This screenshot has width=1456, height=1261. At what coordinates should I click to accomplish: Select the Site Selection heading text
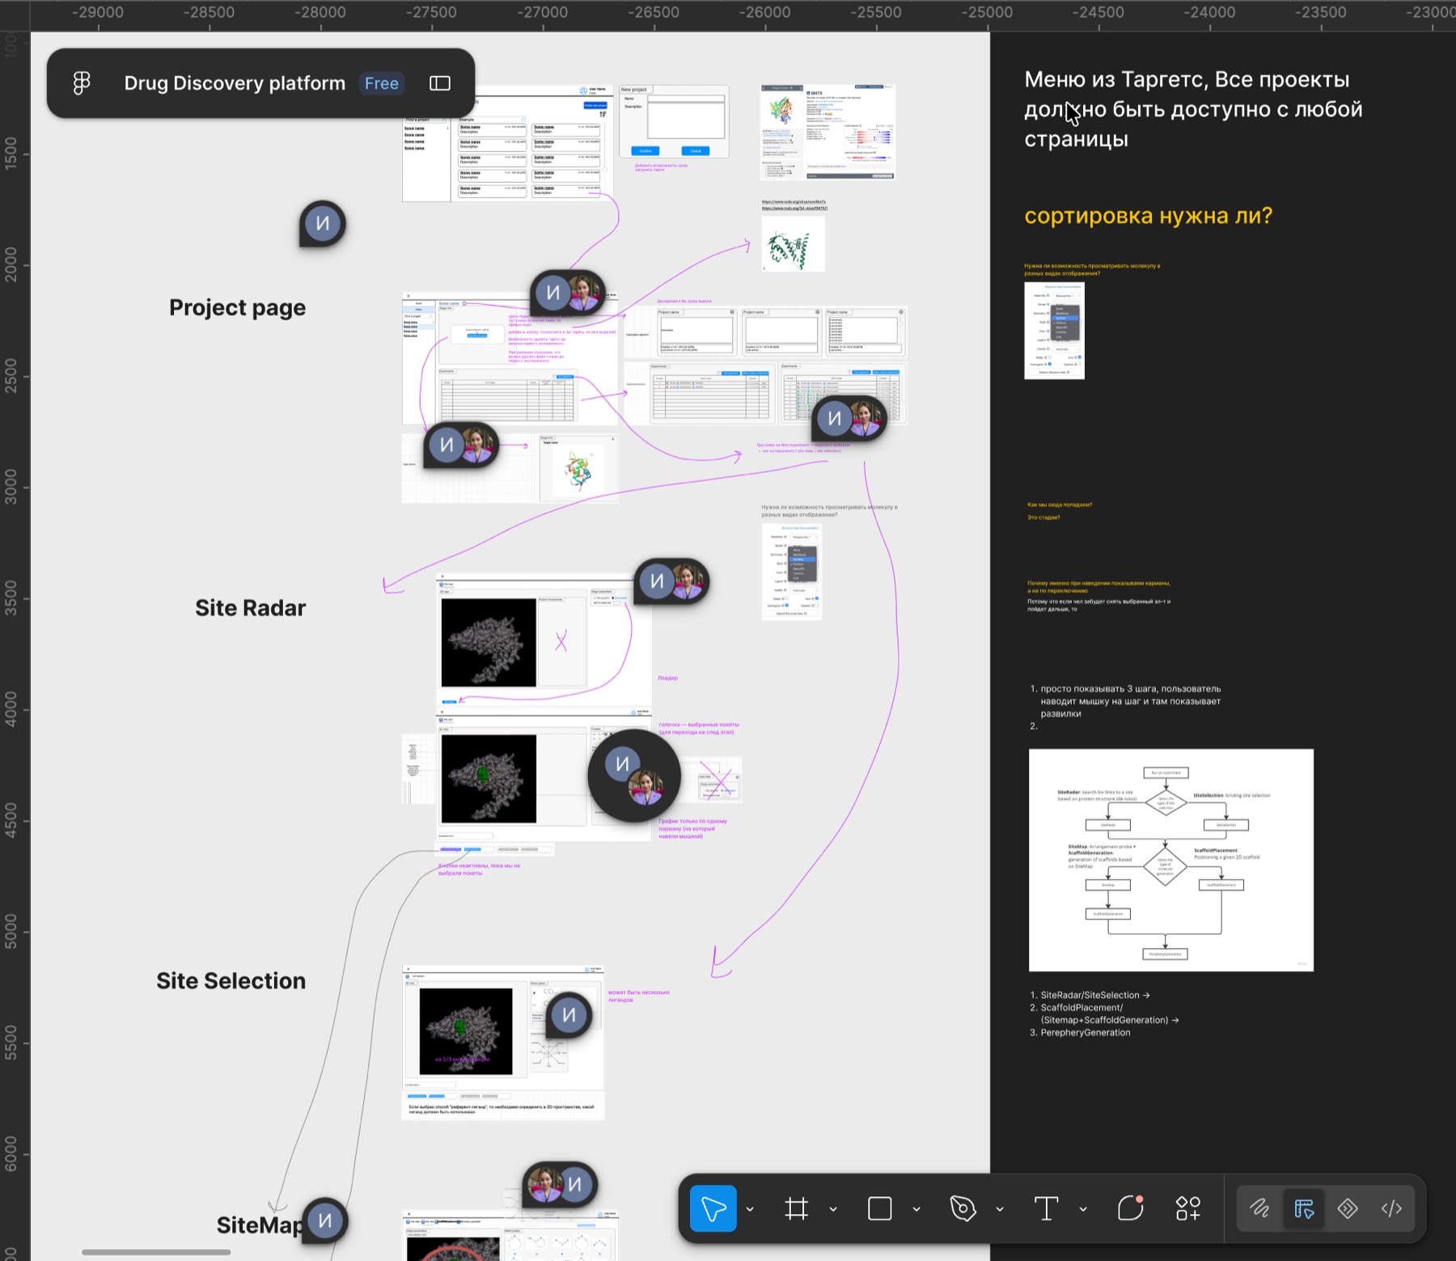point(231,980)
